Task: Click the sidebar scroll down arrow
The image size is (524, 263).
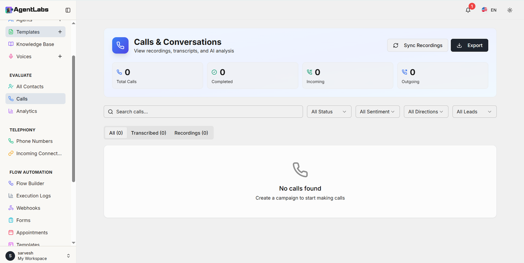Action: pos(73,243)
